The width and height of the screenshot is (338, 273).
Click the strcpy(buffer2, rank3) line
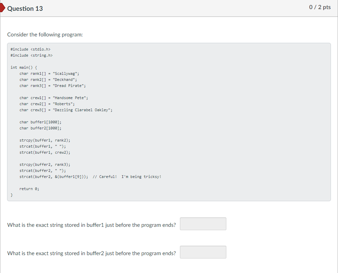coord(45,164)
